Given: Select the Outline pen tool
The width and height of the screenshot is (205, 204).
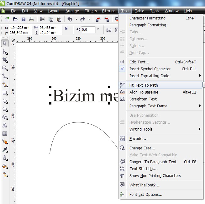Looking at the screenshot, I should 5,158.
